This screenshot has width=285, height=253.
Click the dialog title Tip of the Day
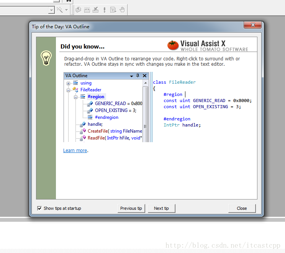point(61,27)
